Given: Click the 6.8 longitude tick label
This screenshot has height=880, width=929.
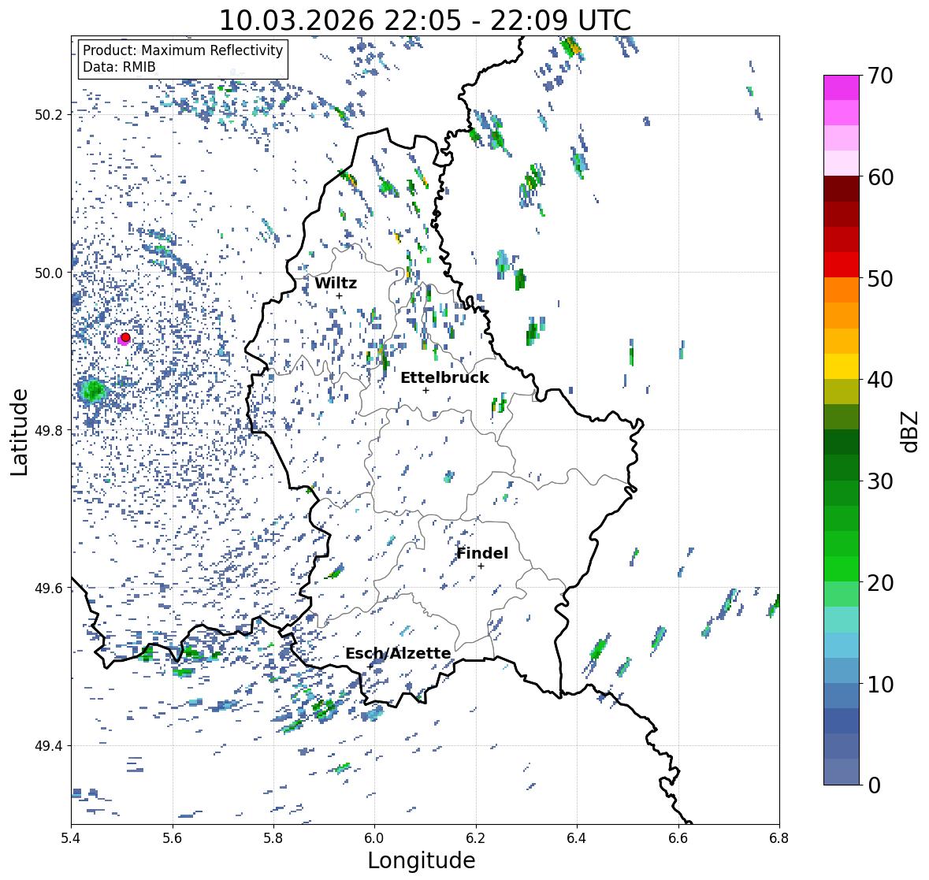Looking at the screenshot, I should coord(779,838).
